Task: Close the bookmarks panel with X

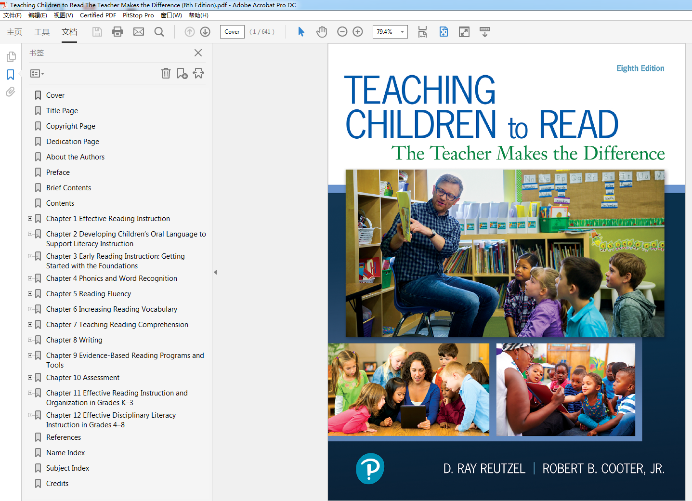Action: 198,53
